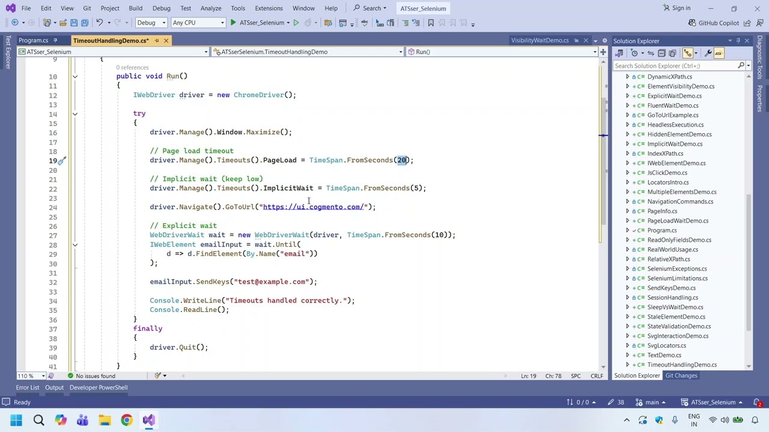Click the Solution Explorer switch views icon
The width and height of the screenshot is (769, 432).
(x=618, y=53)
